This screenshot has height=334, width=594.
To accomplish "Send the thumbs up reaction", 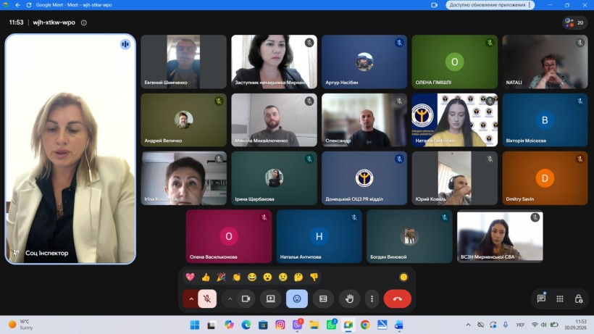I will click(x=206, y=277).
